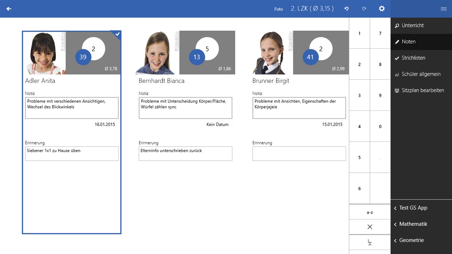Click the back arrow in the header
The height and width of the screenshot is (254, 452).
click(x=9, y=9)
